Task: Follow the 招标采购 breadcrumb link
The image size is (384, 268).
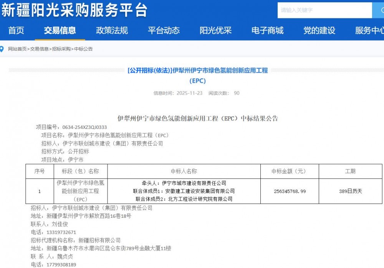Action: [x=61, y=49]
